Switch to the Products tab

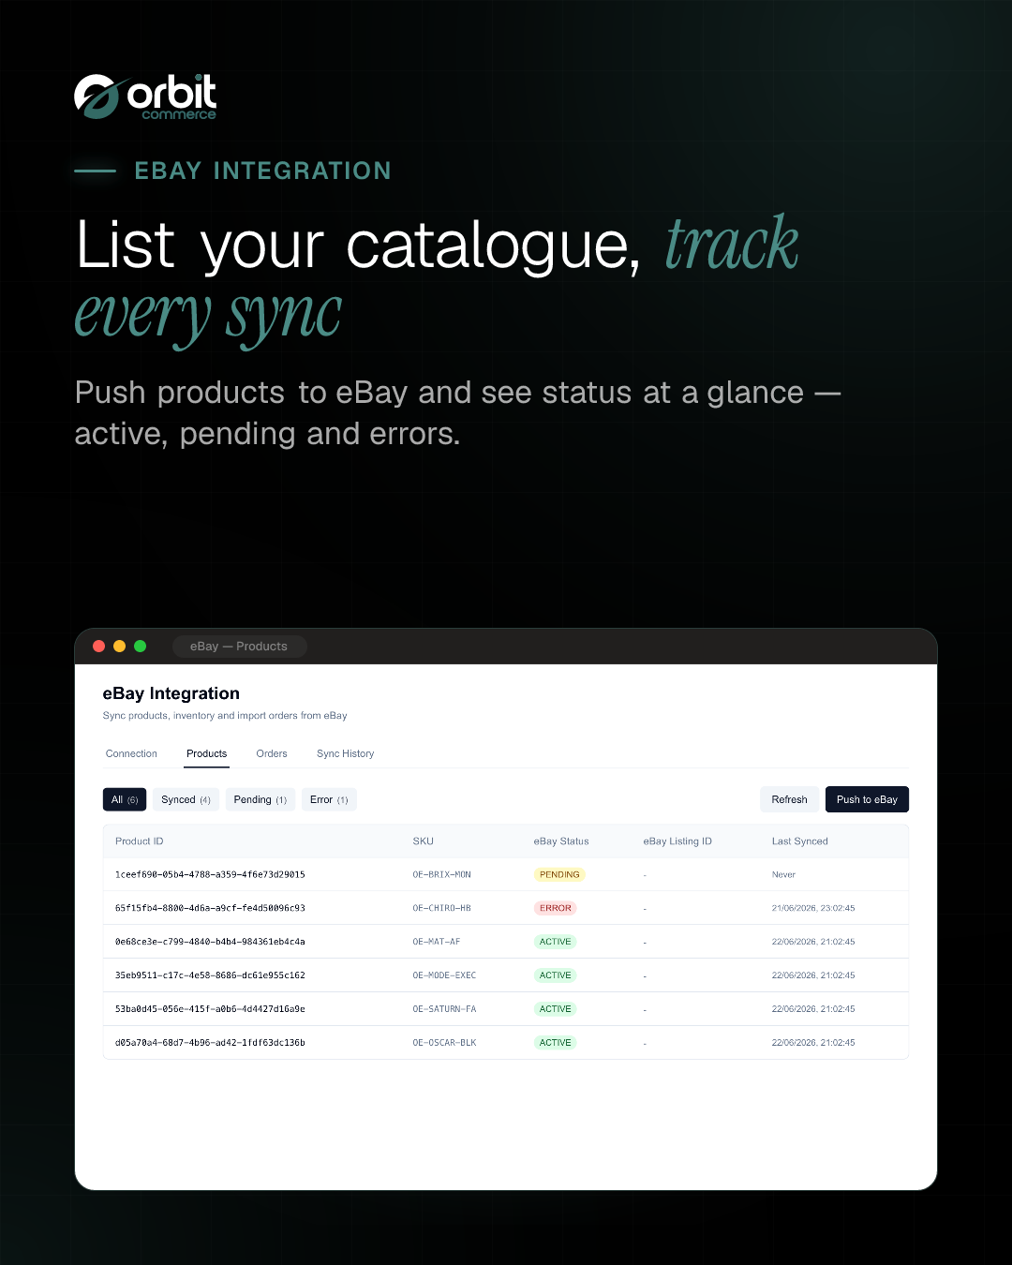(206, 753)
